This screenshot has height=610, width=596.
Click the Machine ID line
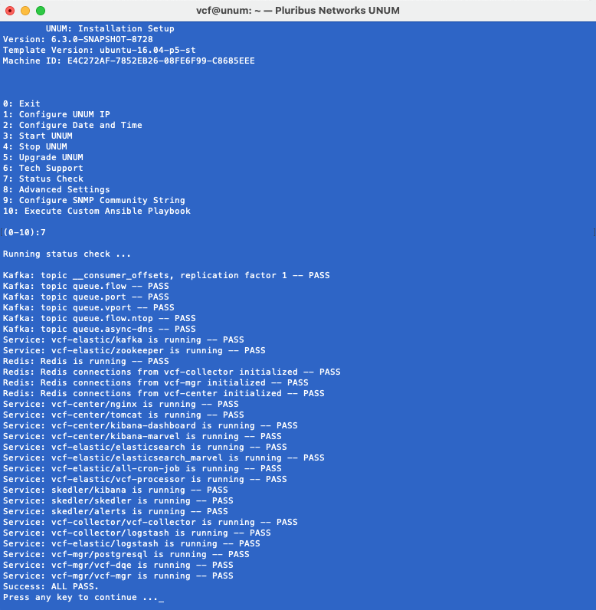[x=129, y=61]
